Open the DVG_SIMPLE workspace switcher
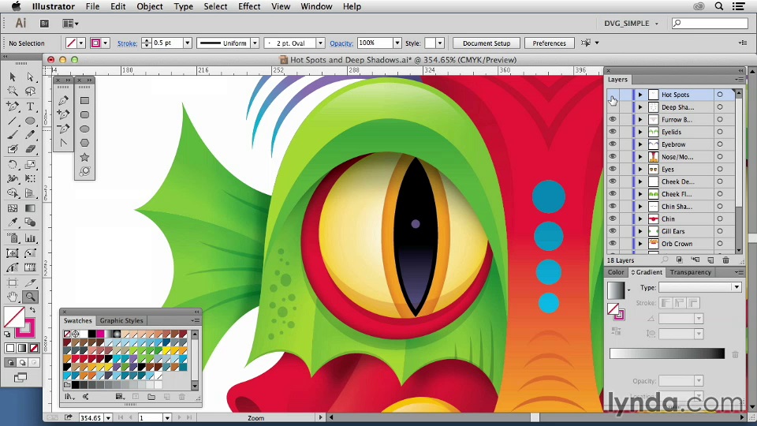 (631, 23)
